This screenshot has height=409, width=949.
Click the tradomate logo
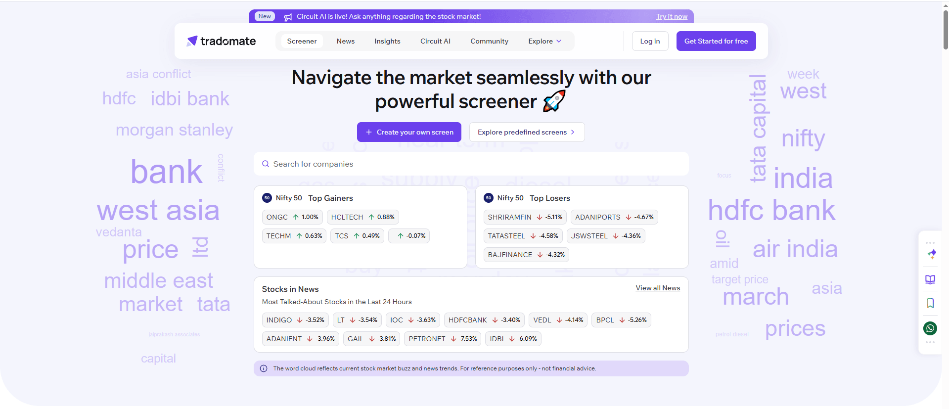[221, 41]
